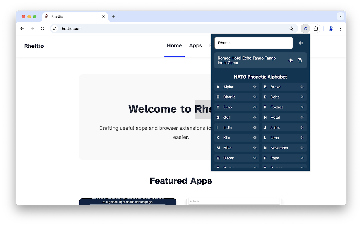Play pronunciation of Alpha
362x226 pixels.
(255, 87)
